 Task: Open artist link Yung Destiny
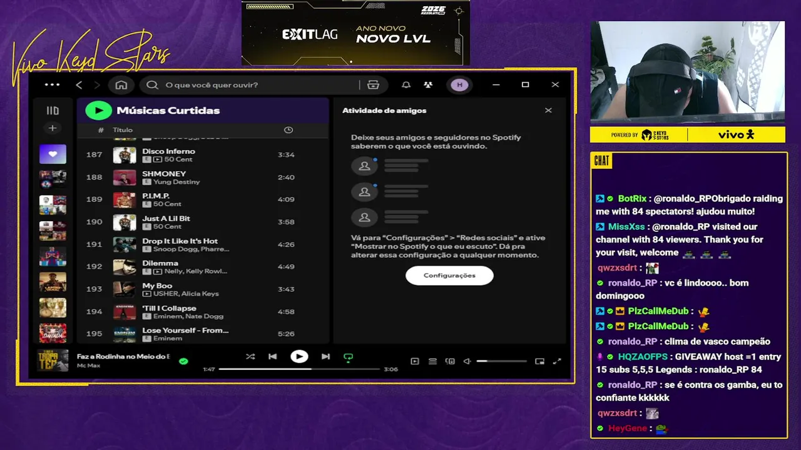176,182
